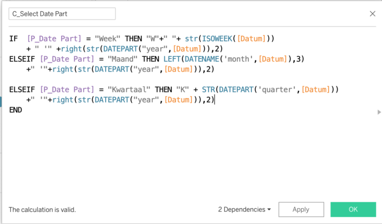Click the opening IF keyword
The width and height of the screenshot is (382, 224).
click(14, 39)
